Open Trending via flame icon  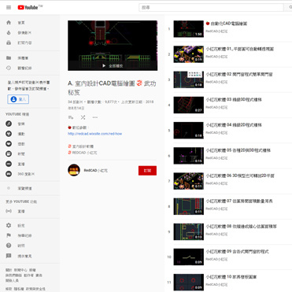point(9,32)
